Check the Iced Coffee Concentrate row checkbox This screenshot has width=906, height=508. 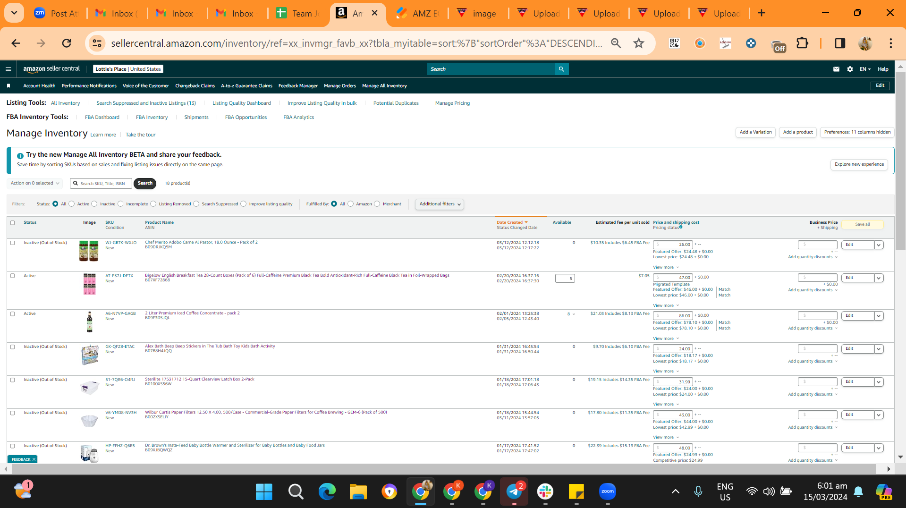tap(13, 314)
